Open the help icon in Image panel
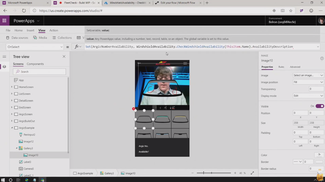The image size is (325, 182). click(x=322, y=58)
